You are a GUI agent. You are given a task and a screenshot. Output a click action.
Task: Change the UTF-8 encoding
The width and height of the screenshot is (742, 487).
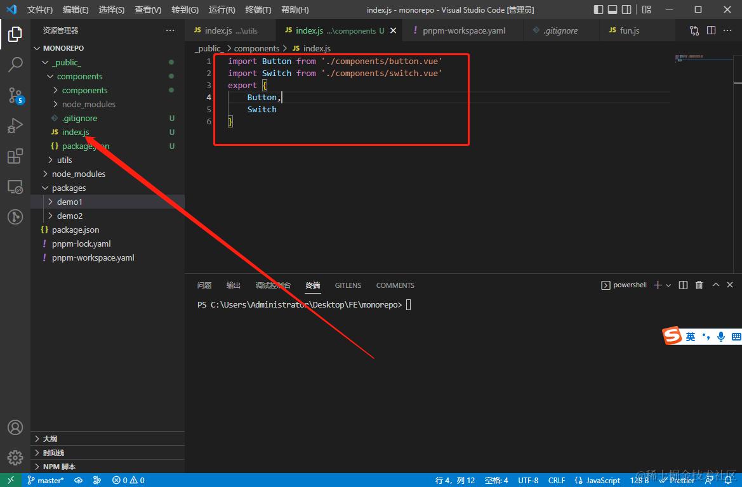click(528, 481)
